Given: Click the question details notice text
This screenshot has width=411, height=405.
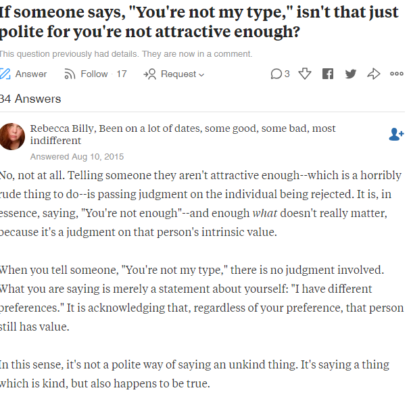Looking at the screenshot, I should pyautogui.click(x=126, y=54).
